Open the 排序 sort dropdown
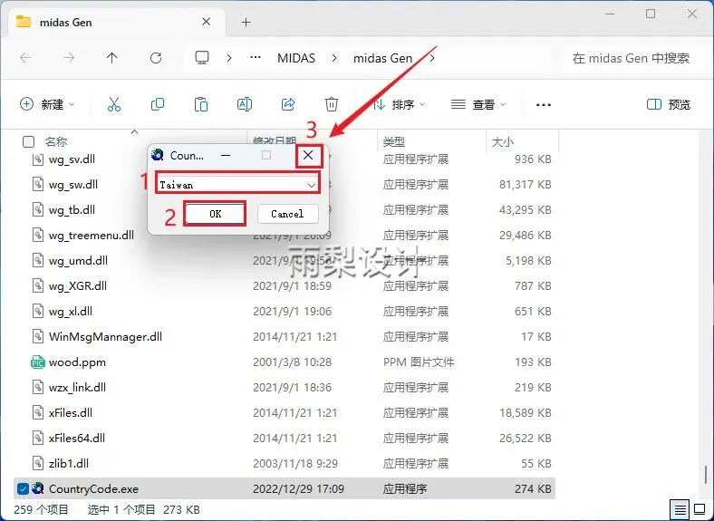 coord(399,105)
